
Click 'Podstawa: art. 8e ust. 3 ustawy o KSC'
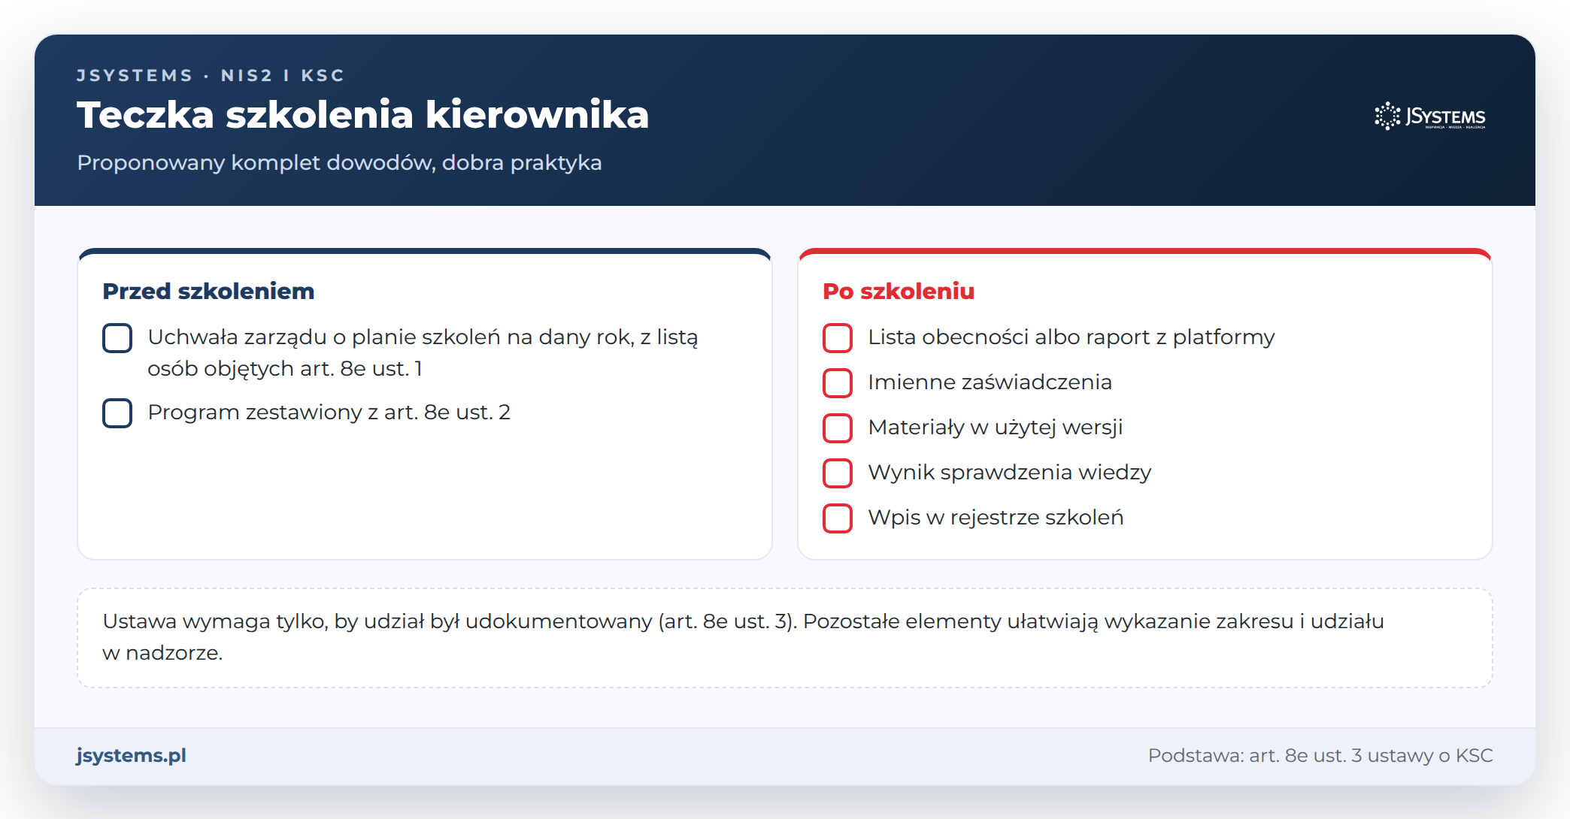(x=1320, y=755)
